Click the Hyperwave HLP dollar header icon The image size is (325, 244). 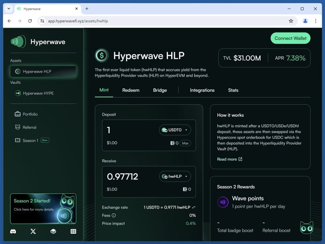point(102,55)
